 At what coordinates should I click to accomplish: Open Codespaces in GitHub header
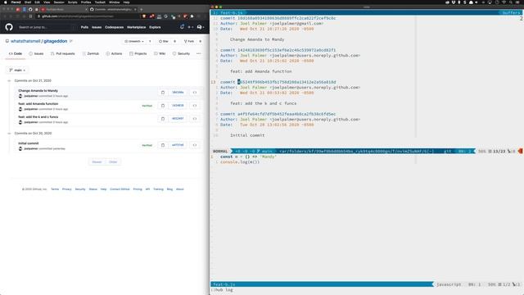115,27
